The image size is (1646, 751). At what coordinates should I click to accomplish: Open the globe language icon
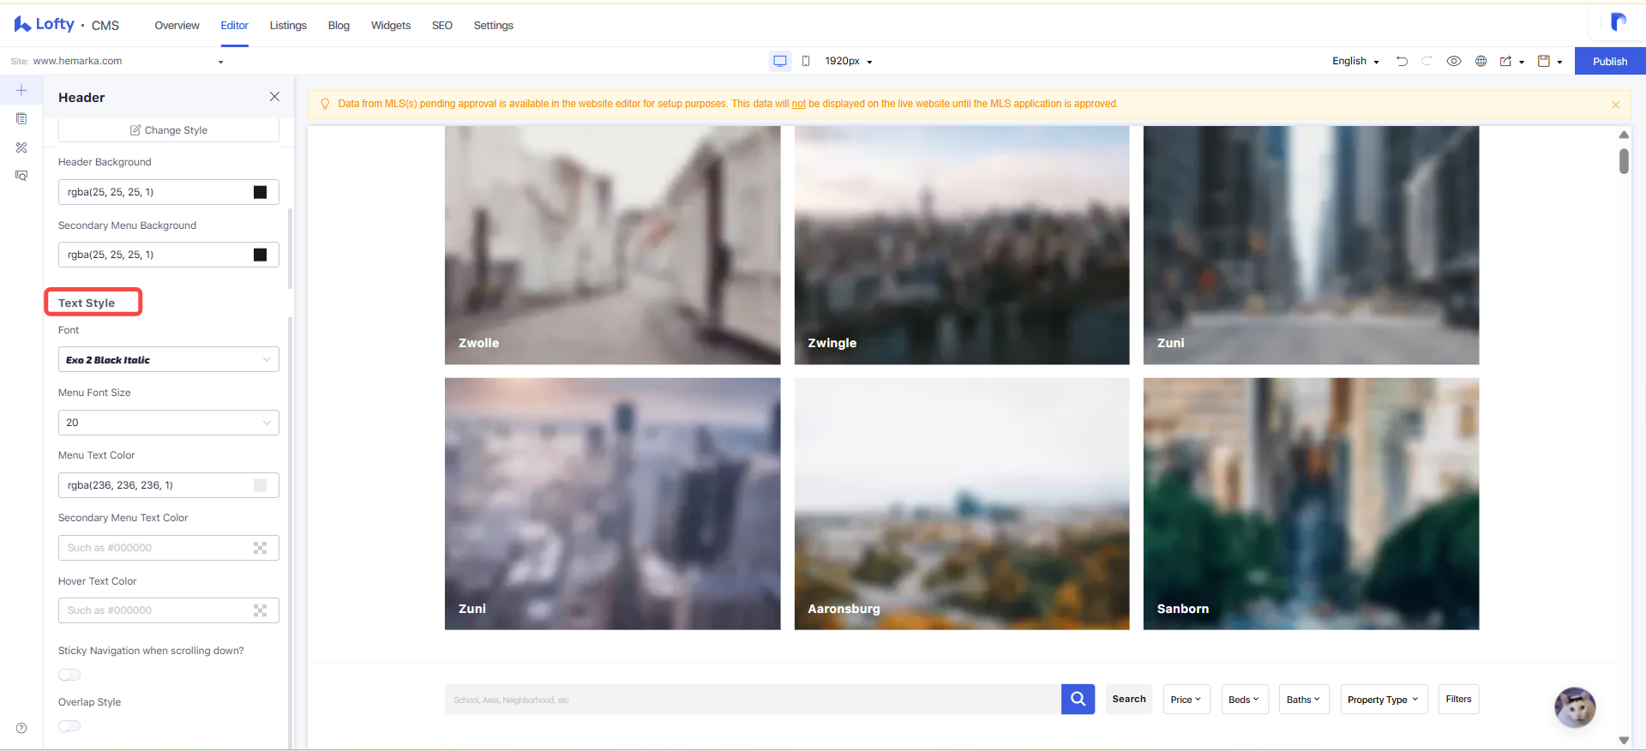(x=1481, y=61)
